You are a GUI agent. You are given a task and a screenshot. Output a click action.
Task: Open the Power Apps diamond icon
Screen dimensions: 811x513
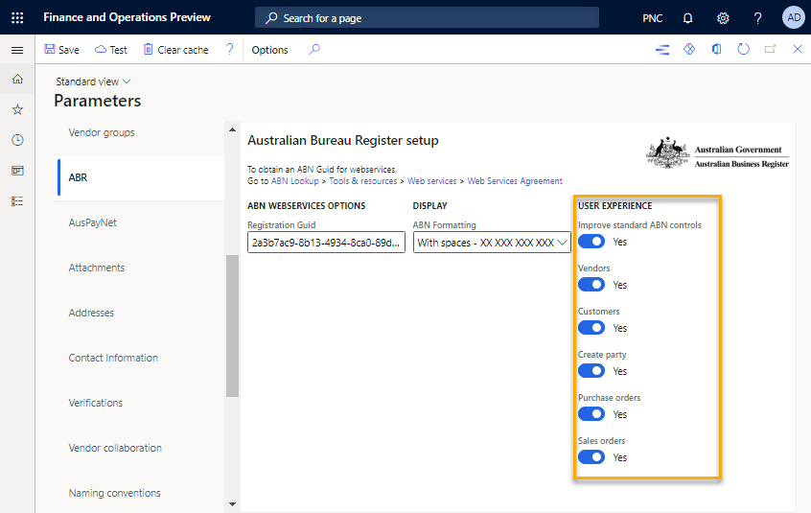pyautogui.click(x=689, y=49)
